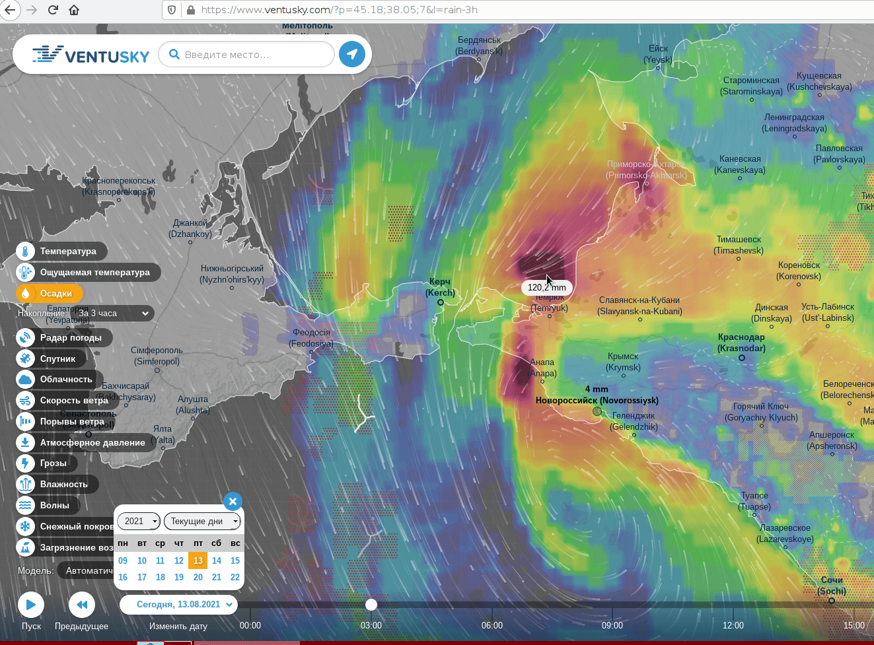Click the Анапа (Anapa) city label

[542, 368]
